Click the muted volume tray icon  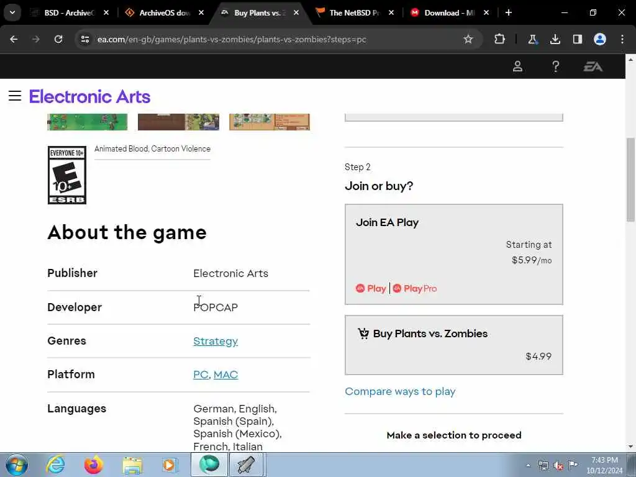(x=558, y=465)
